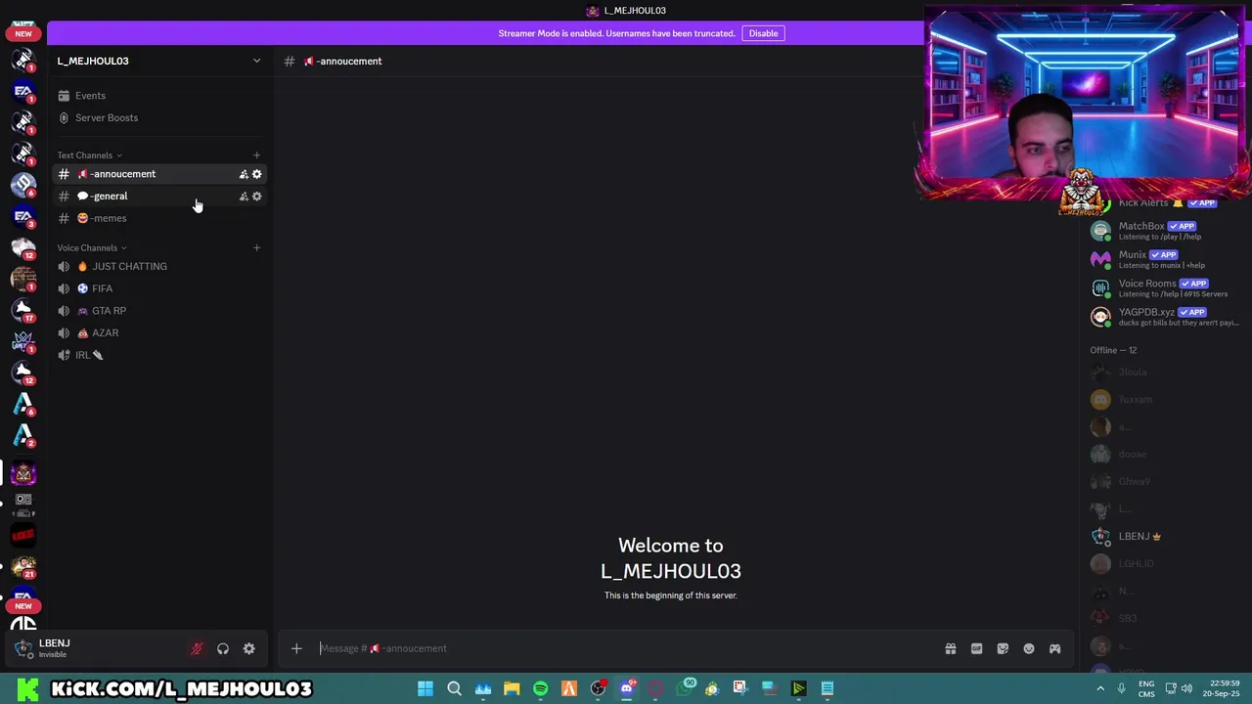This screenshot has height=704, width=1252.
Task: Show hidden system tray icons
Action: (x=1099, y=688)
